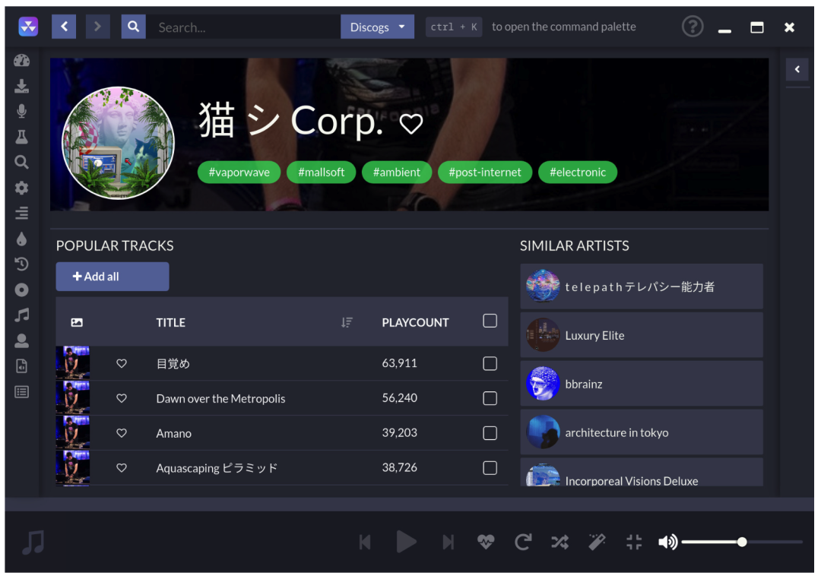Open the #mallsoft tag
Image resolution: width=821 pixels, height=579 pixels.
point(321,172)
